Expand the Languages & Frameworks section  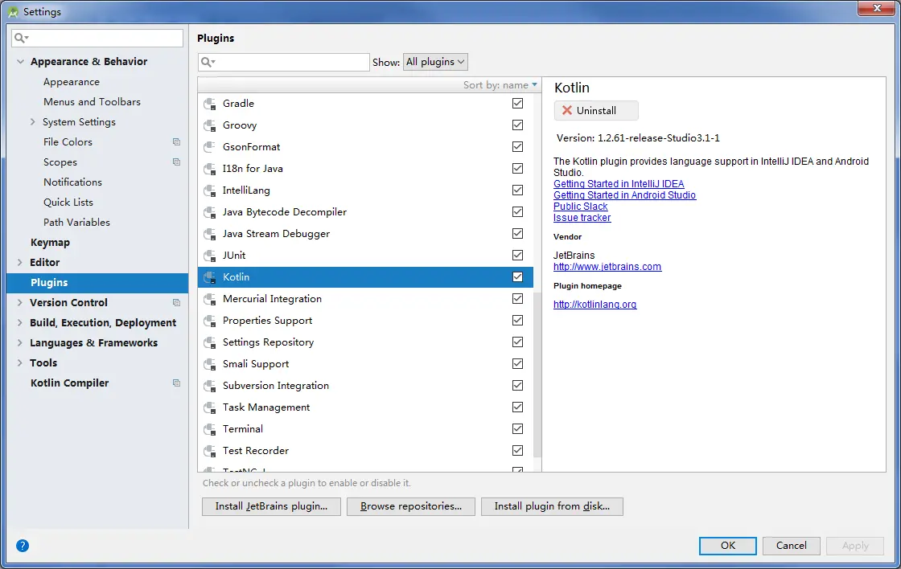19,343
